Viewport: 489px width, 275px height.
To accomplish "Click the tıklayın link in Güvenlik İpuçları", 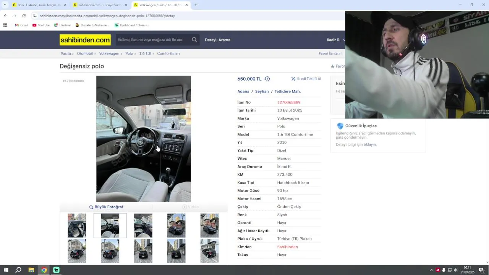I will (x=370, y=145).
